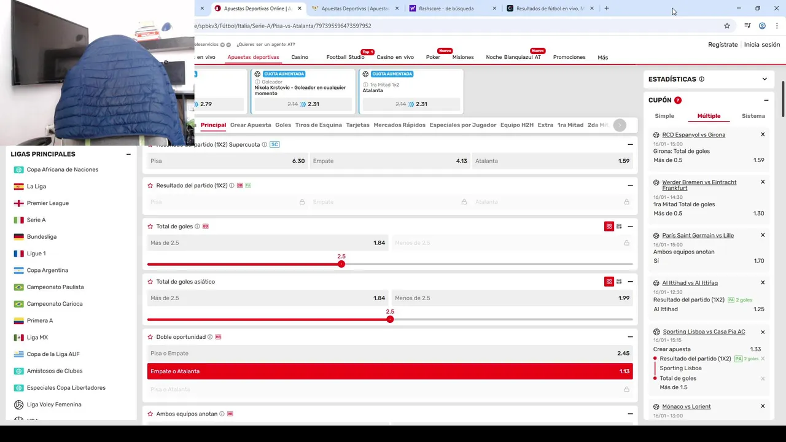Select Nikola Krstovic goleador boosted odds 2.31
The width and height of the screenshot is (786, 442).
click(303, 104)
